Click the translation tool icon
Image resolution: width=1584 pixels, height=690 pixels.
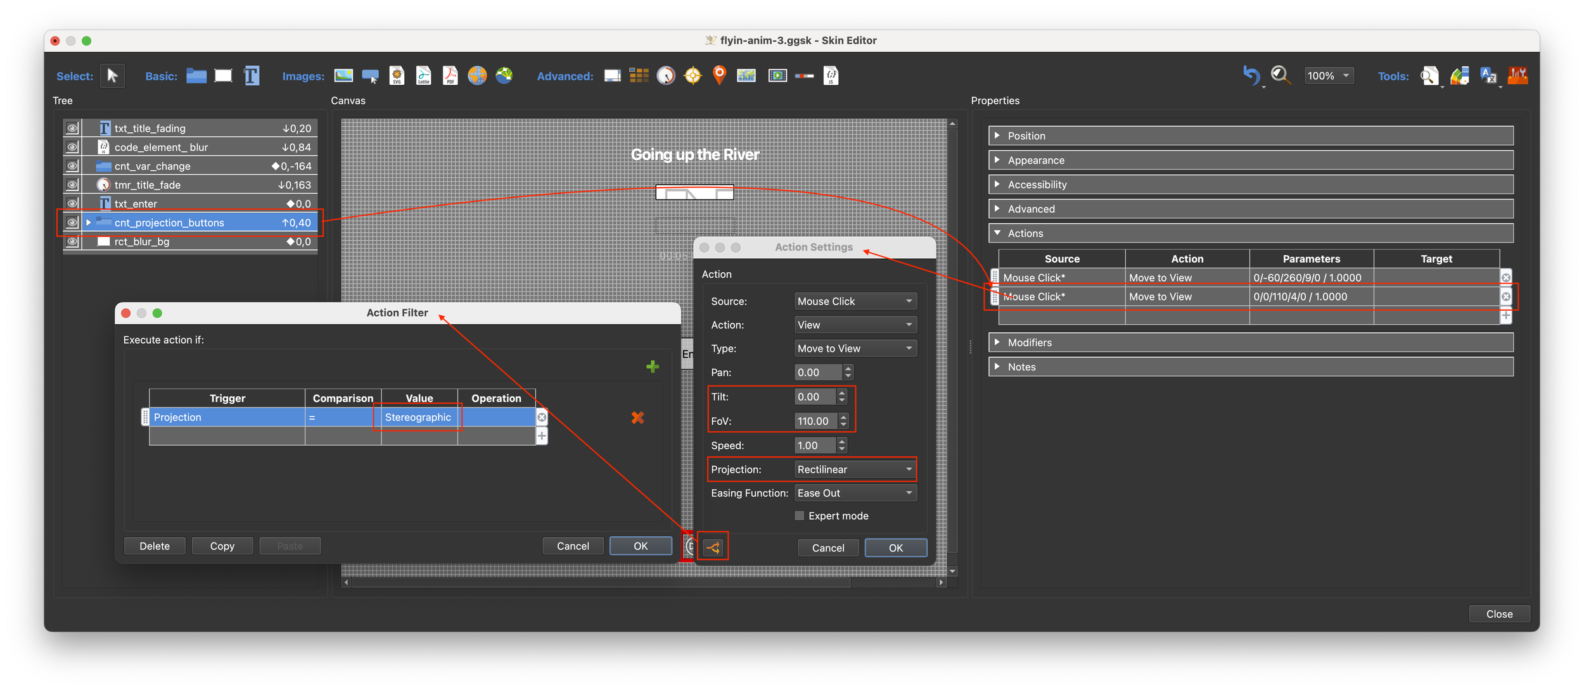coord(1488,76)
